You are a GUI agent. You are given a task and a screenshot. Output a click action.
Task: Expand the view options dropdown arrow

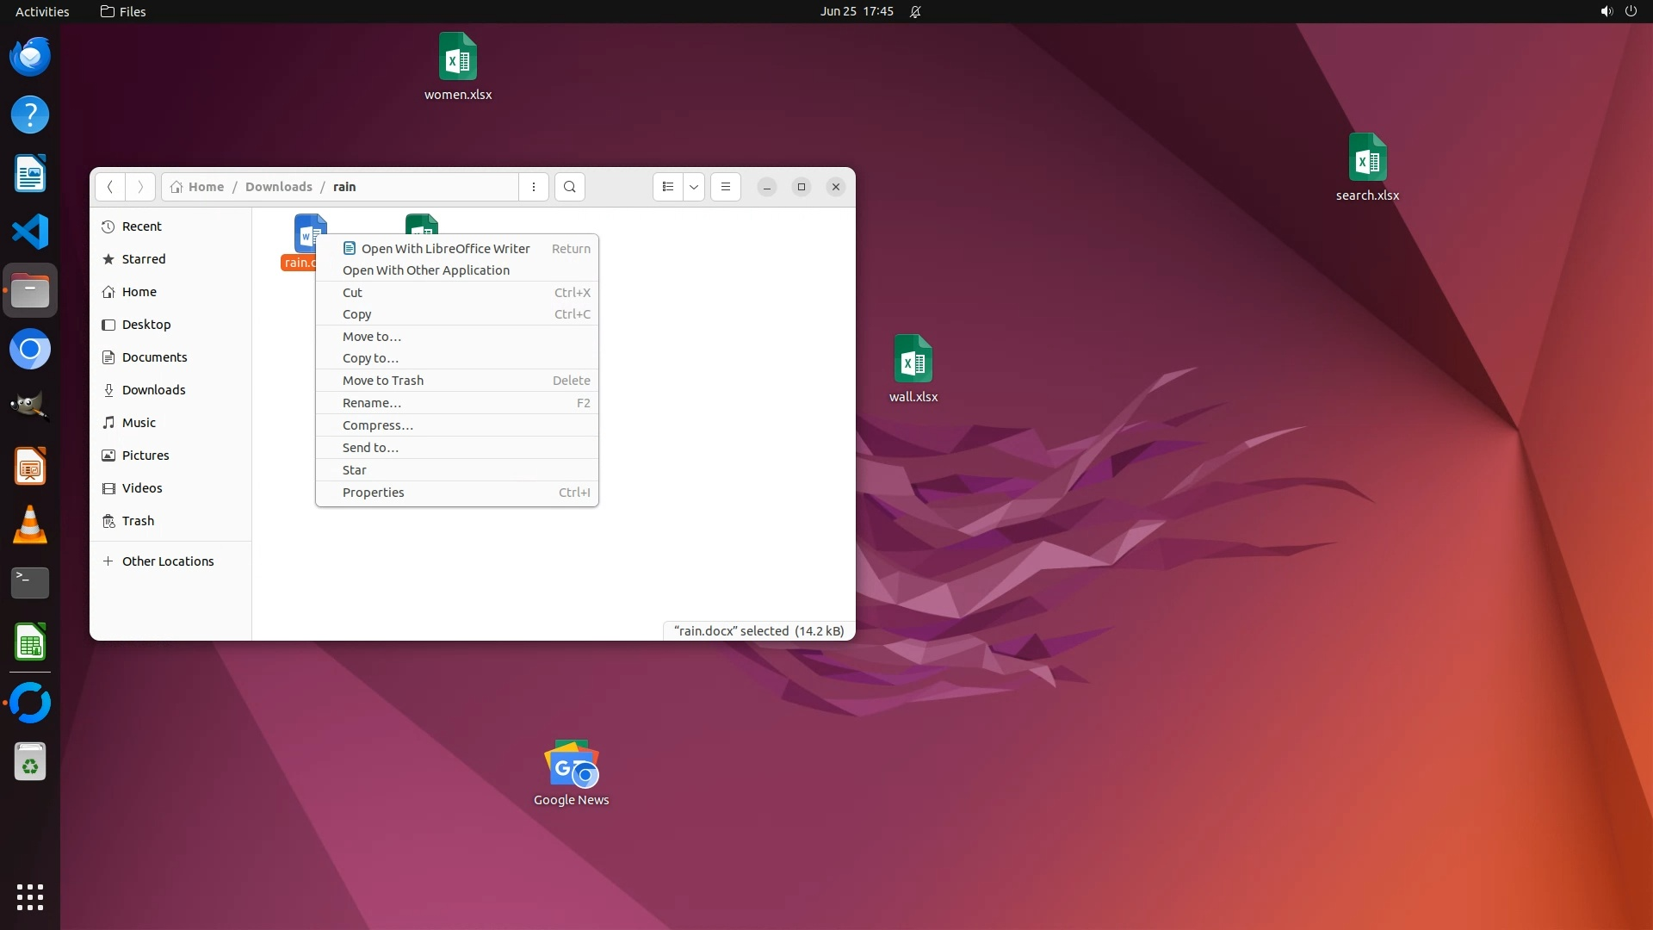[x=694, y=187]
